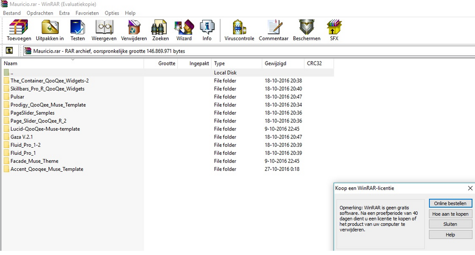Viewport: 475px width, 255px height.
Task: Click the folder icon for Gaza V.2.1
Action: [6, 137]
